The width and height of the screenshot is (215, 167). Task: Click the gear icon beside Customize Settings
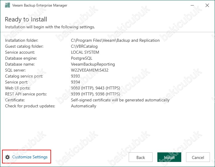7,157
